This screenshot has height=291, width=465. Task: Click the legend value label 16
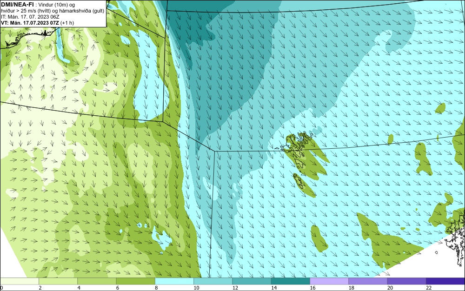coord(312,288)
